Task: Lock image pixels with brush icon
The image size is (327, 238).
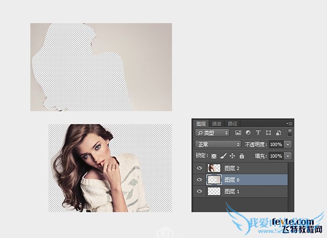Action: tap(223, 156)
